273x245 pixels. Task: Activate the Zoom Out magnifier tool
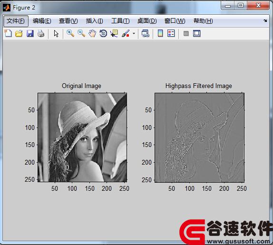81,33
